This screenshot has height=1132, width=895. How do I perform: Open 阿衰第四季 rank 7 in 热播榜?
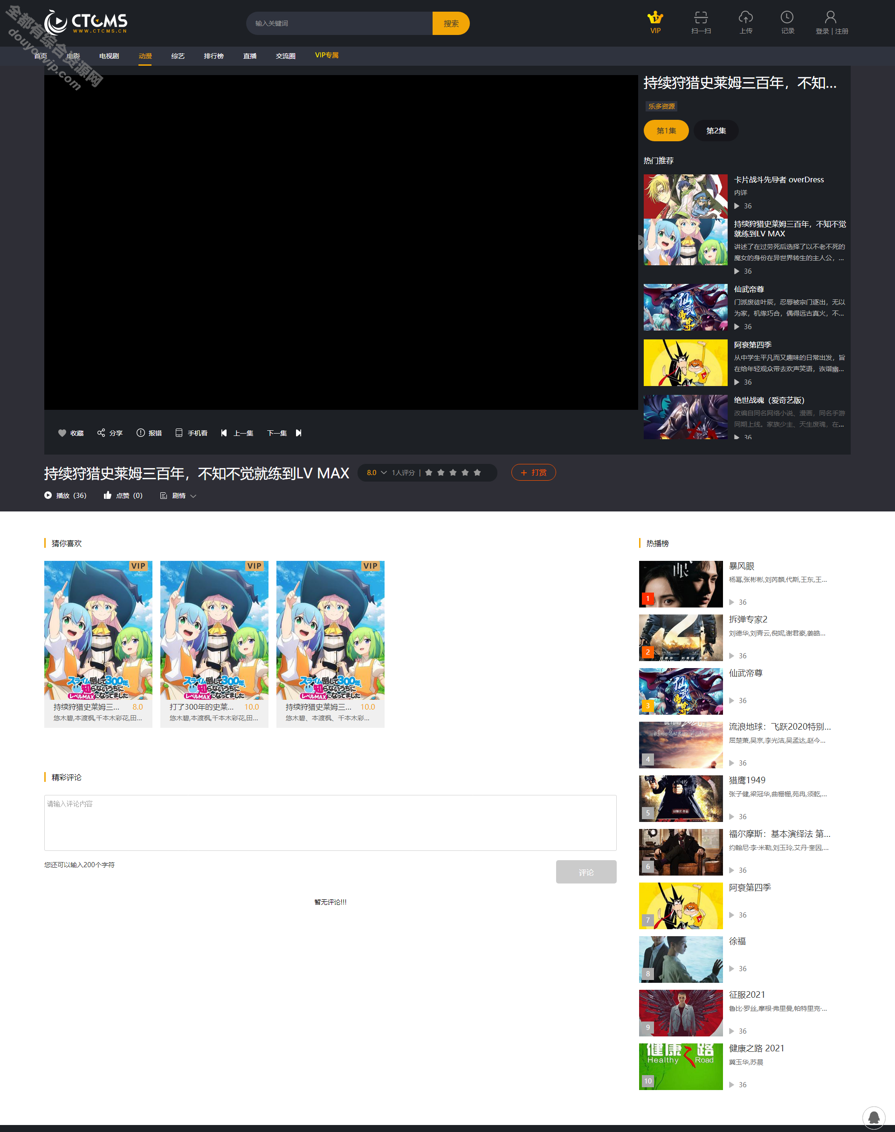pyautogui.click(x=681, y=906)
